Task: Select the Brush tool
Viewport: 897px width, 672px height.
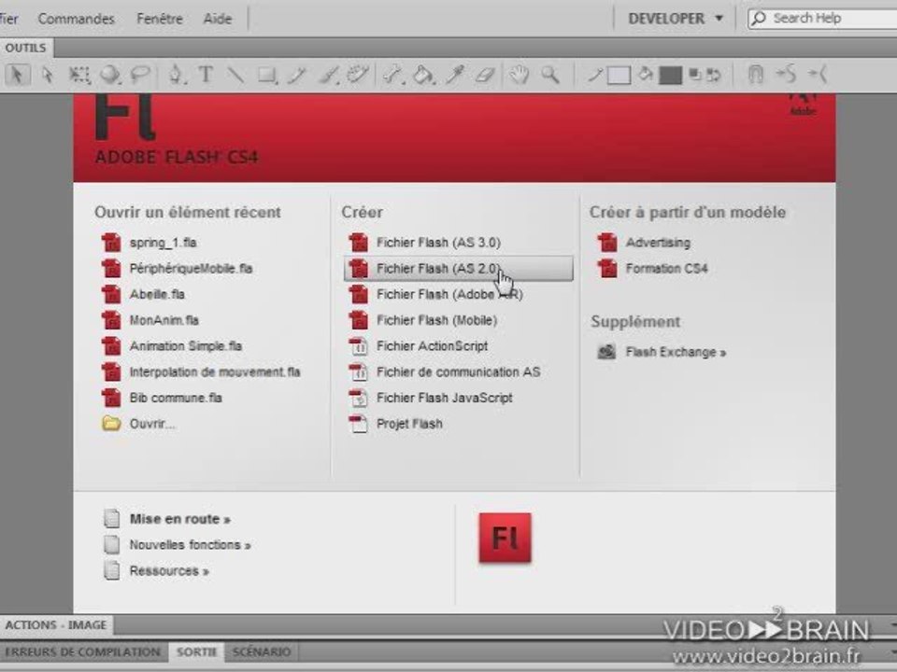Action: click(x=329, y=75)
